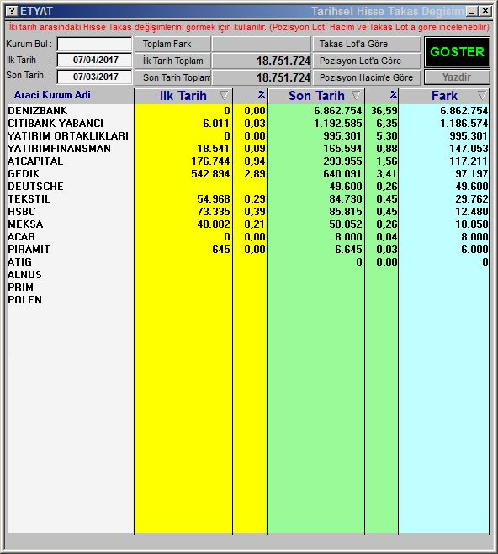Select Pozisyon Hacim'e Göre option
The image size is (498, 554).
(x=366, y=77)
